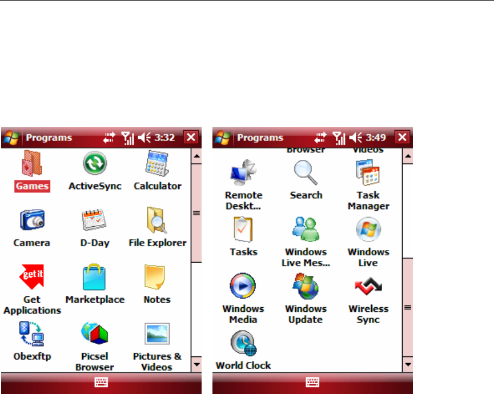Click scrollbar thumb in right window
The image size is (494, 394).
(408, 307)
